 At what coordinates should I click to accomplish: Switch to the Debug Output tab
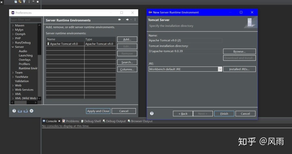pyautogui.click(x=114, y=121)
